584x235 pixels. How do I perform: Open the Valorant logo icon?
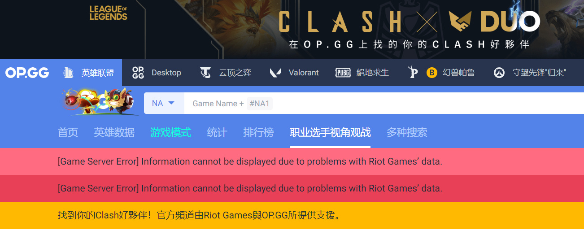pyautogui.click(x=275, y=73)
